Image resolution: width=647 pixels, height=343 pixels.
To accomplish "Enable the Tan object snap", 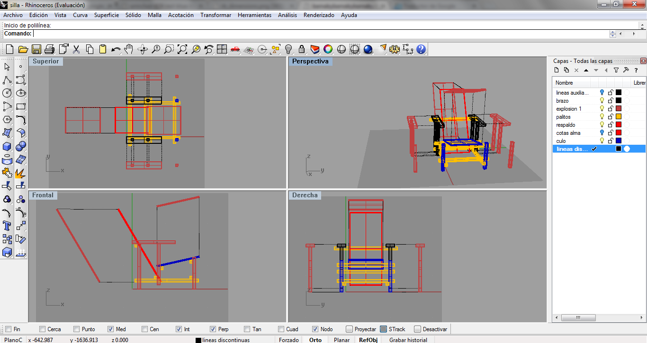I will point(247,329).
